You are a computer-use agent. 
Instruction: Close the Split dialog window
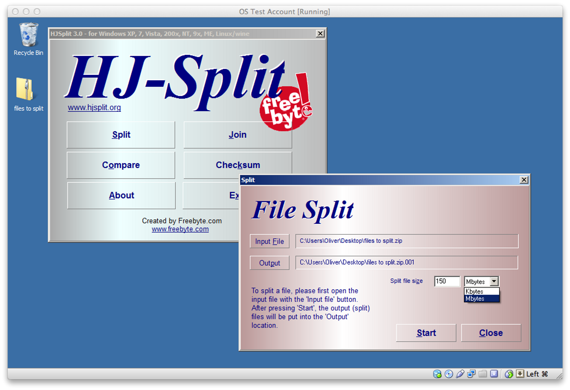click(x=524, y=180)
